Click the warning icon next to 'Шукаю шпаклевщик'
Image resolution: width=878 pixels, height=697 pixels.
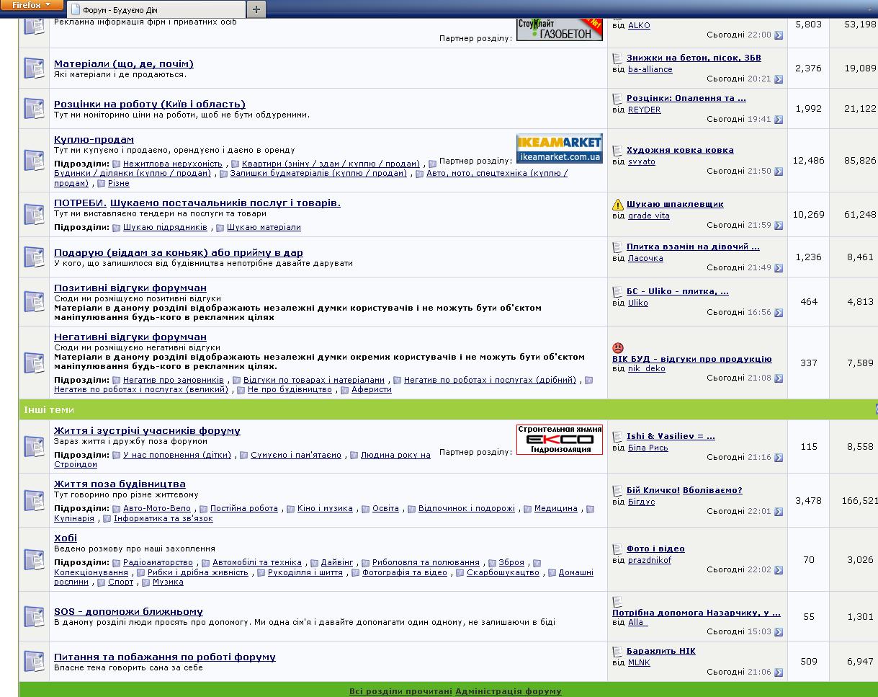[x=617, y=204]
